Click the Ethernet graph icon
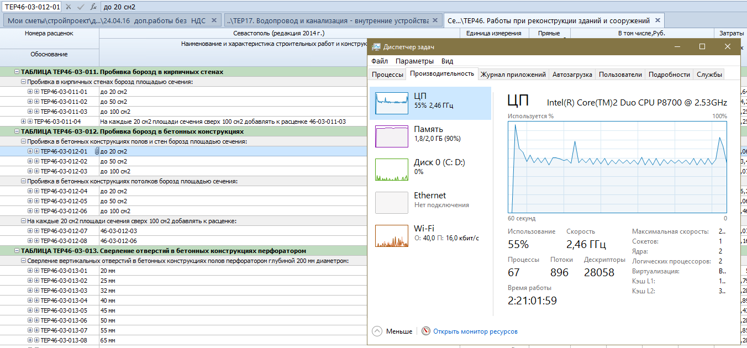The image size is (747, 348). (x=392, y=202)
